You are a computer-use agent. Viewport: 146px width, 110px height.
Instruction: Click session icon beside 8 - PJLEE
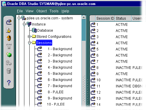(40, 92)
